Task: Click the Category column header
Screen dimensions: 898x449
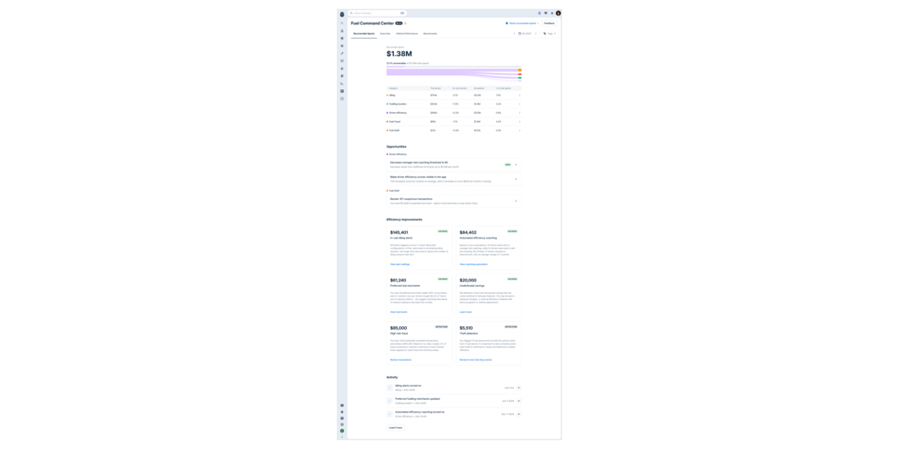Action: click(x=394, y=89)
